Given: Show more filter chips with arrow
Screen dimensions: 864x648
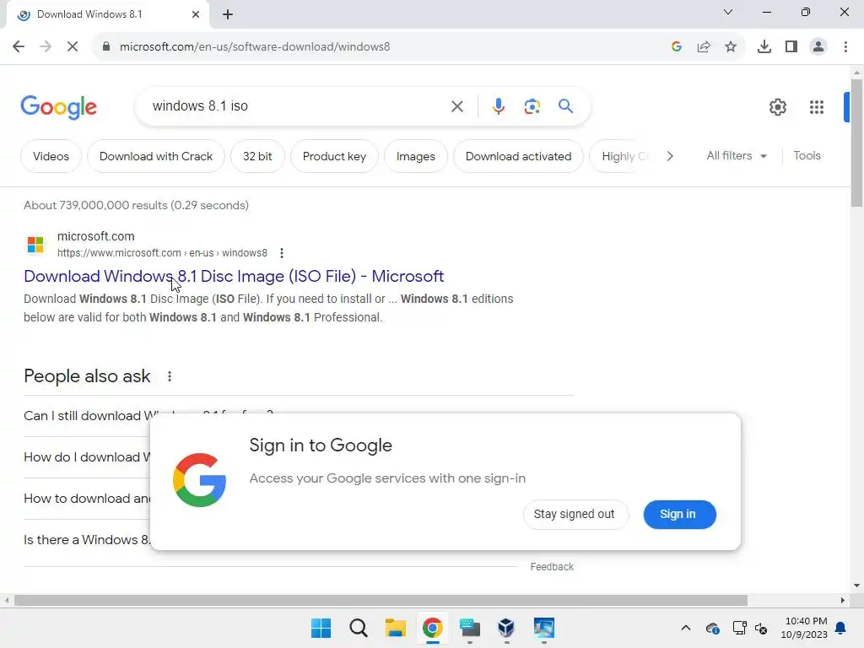Looking at the screenshot, I should [669, 156].
